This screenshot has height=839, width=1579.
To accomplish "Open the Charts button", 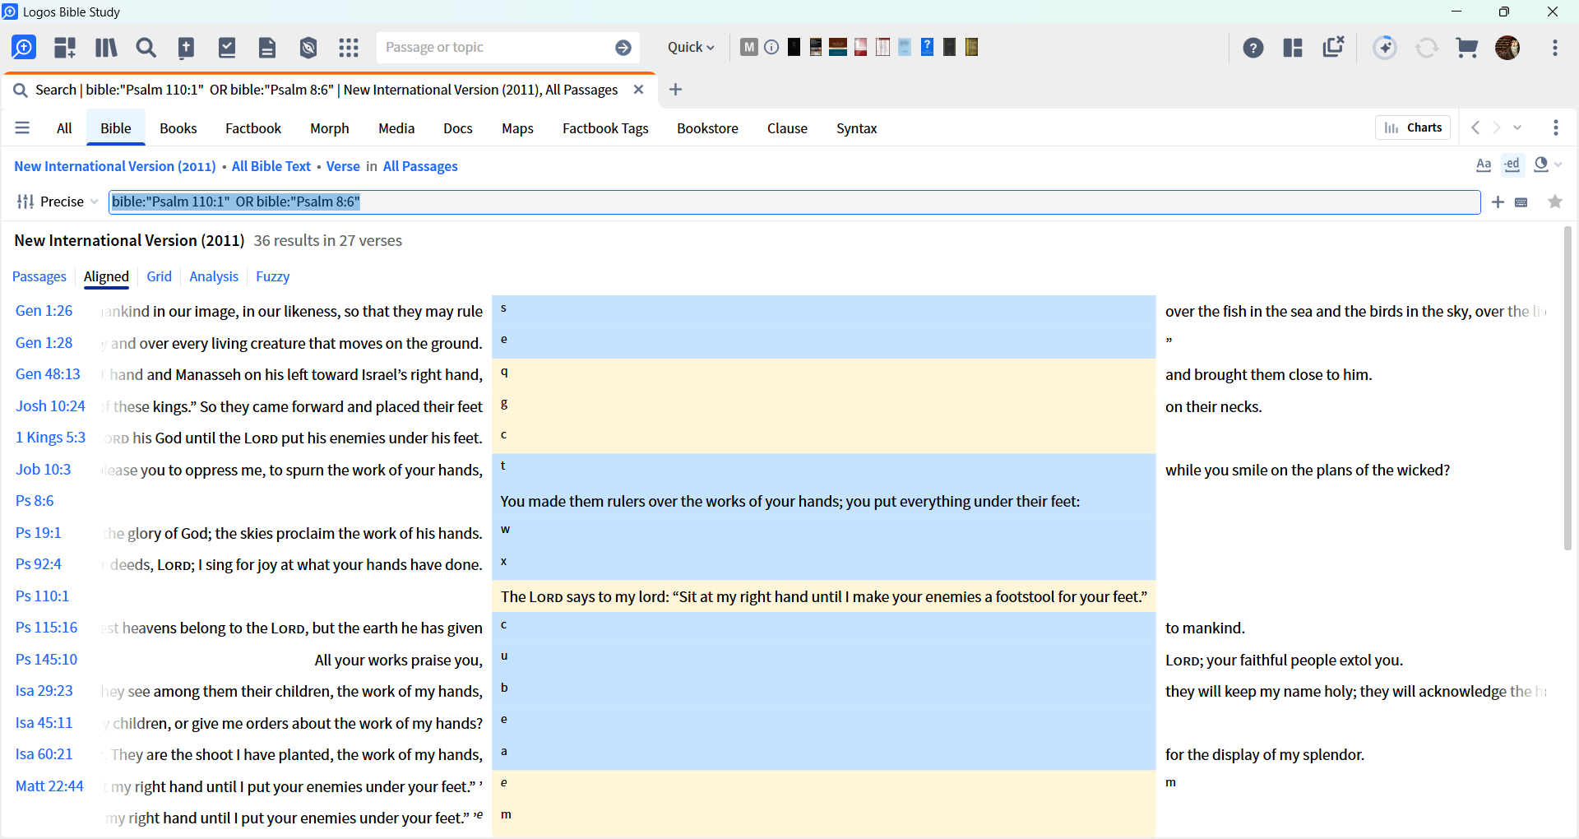I will (x=1413, y=127).
